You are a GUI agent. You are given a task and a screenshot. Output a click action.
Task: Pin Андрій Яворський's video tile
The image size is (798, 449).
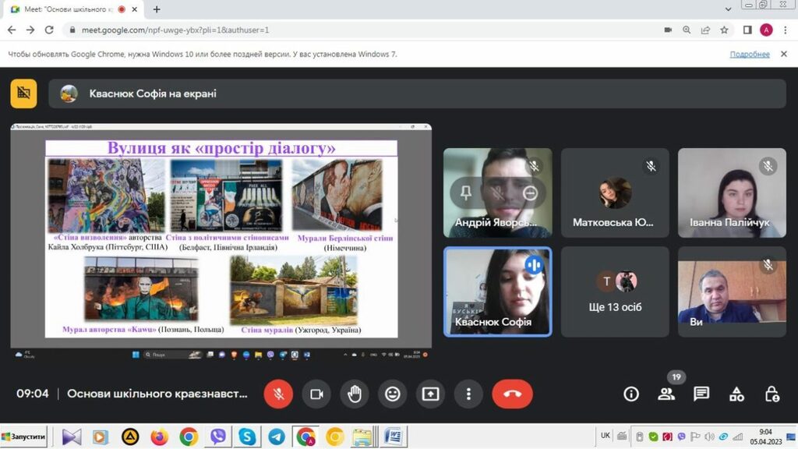[x=466, y=193]
